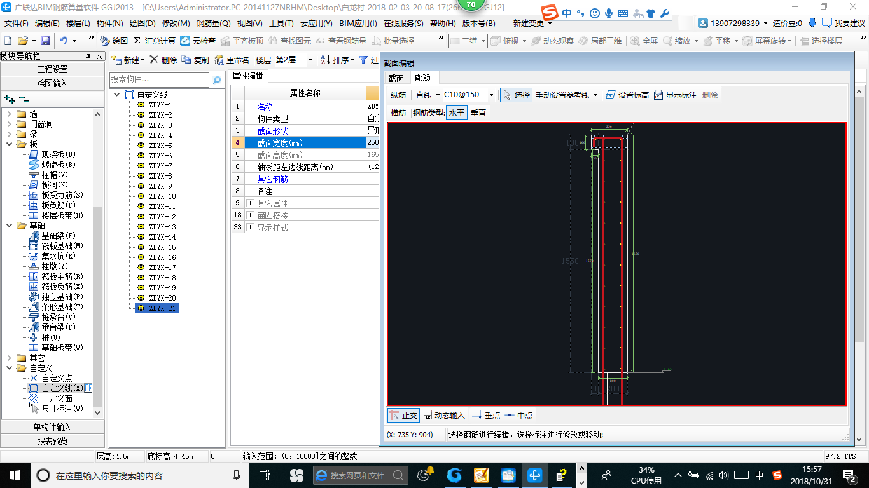Click the 设置标高 icon in the section editor

(x=611, y=95)
